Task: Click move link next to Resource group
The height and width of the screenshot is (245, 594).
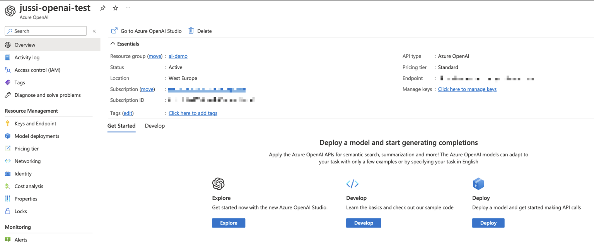Action: tap(155, 56)
